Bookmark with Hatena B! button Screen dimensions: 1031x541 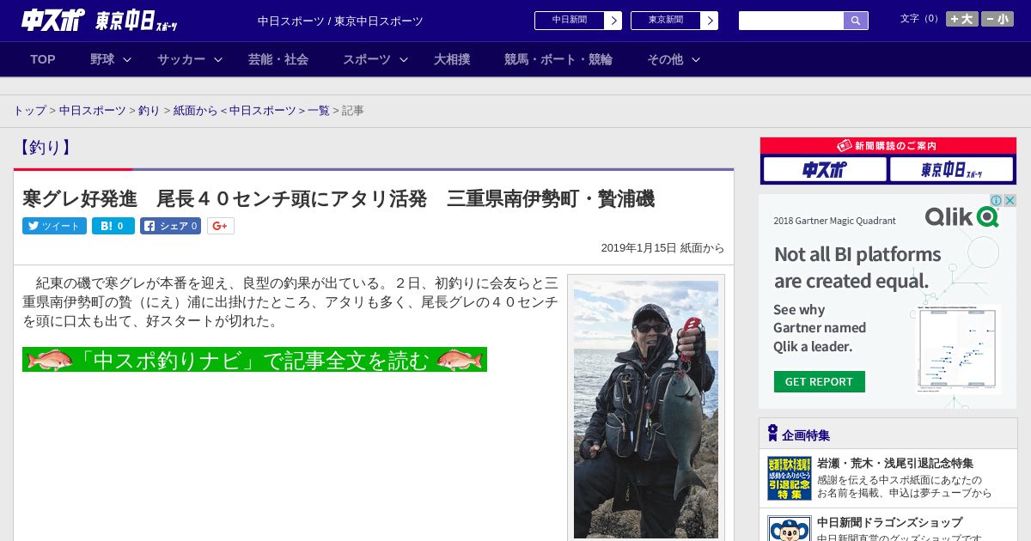click(113, 226)
